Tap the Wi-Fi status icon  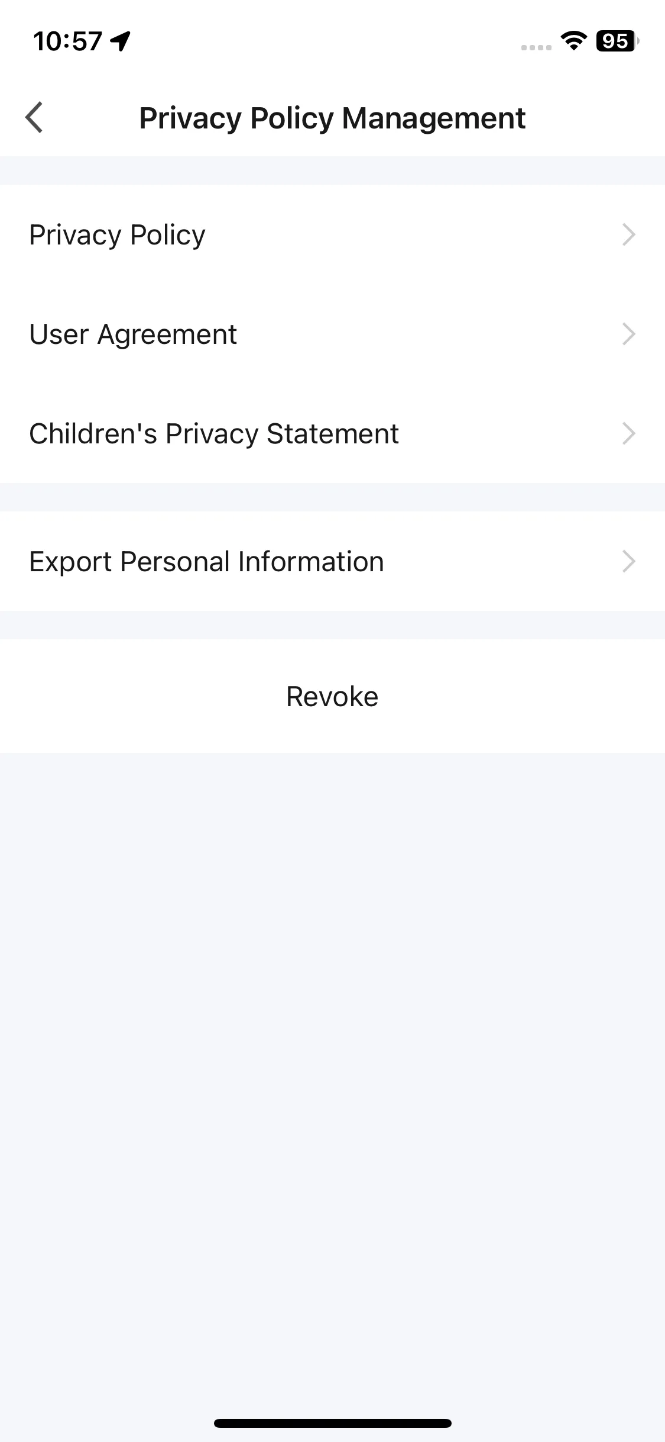click(x=573, y=40)
